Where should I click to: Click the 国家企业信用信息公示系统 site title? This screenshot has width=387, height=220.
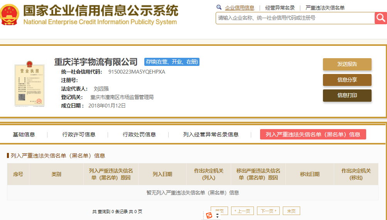tap(101, 10)
